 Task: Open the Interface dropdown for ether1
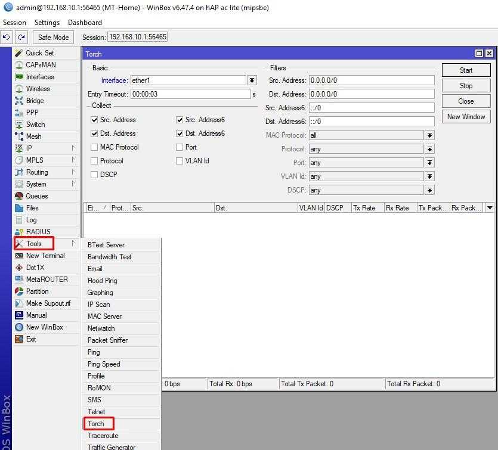[x=252, y=80]
